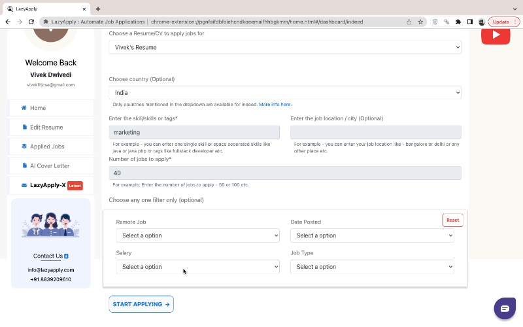Go back with the browser back arrow
The width and height of the screenshot is (523, 327).
[x=8, y=22]
